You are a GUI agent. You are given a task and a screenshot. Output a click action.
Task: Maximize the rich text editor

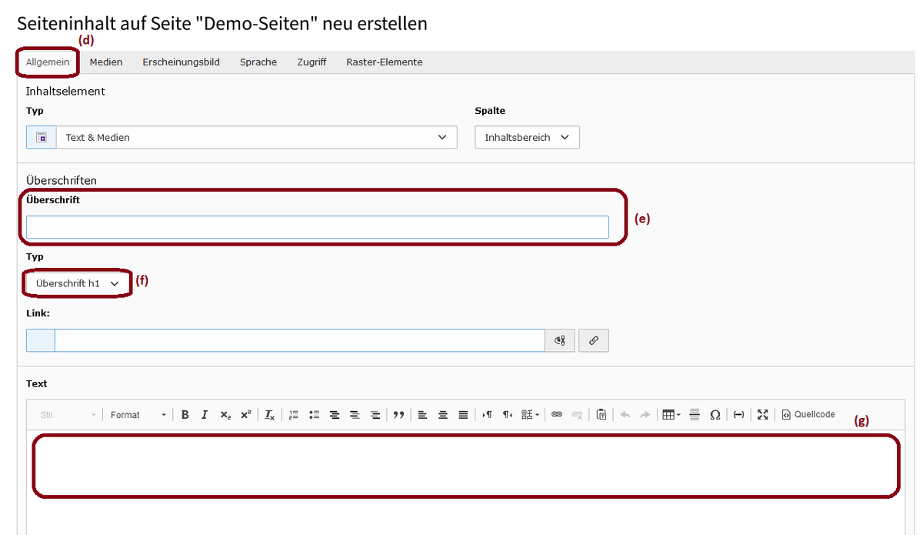[x=762, y=415]
